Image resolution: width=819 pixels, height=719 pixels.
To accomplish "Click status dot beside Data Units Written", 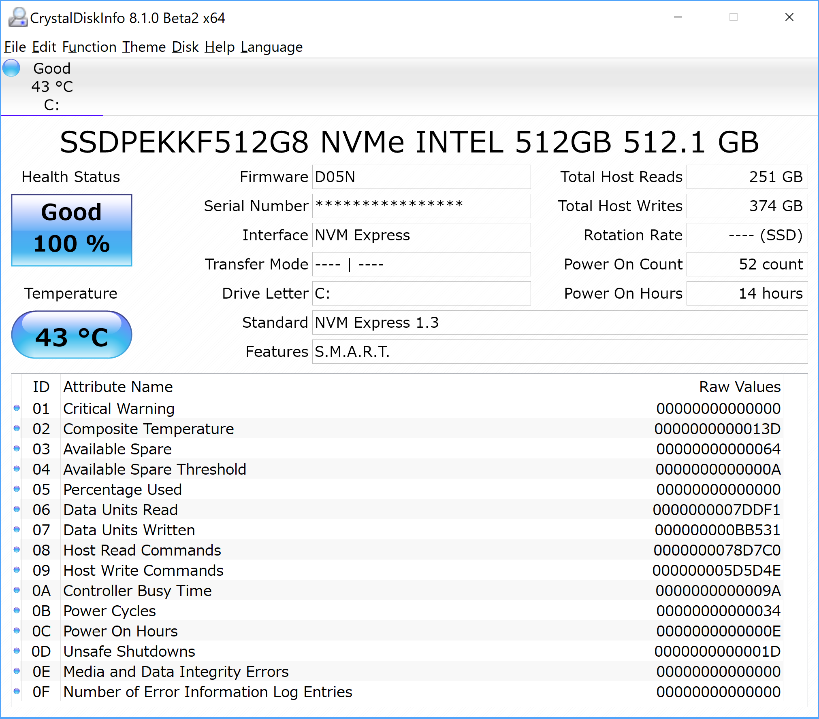I will [x=17, y=529].
